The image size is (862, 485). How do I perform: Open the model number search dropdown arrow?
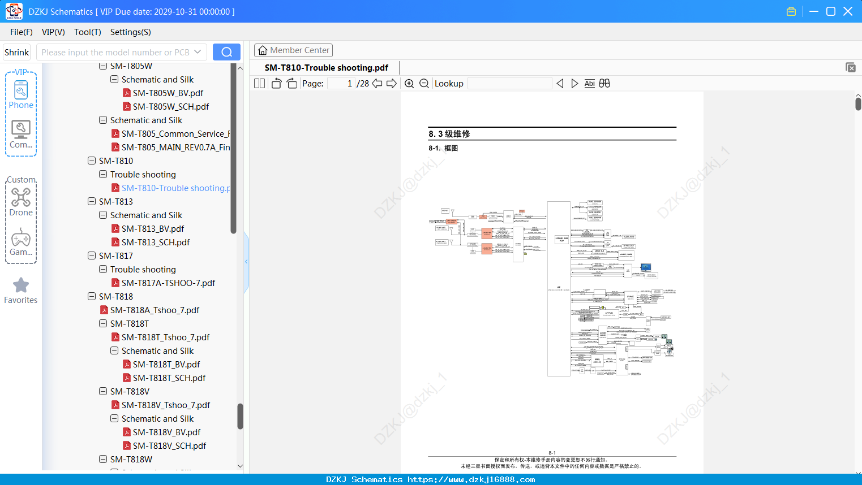(x=198, y=52)
